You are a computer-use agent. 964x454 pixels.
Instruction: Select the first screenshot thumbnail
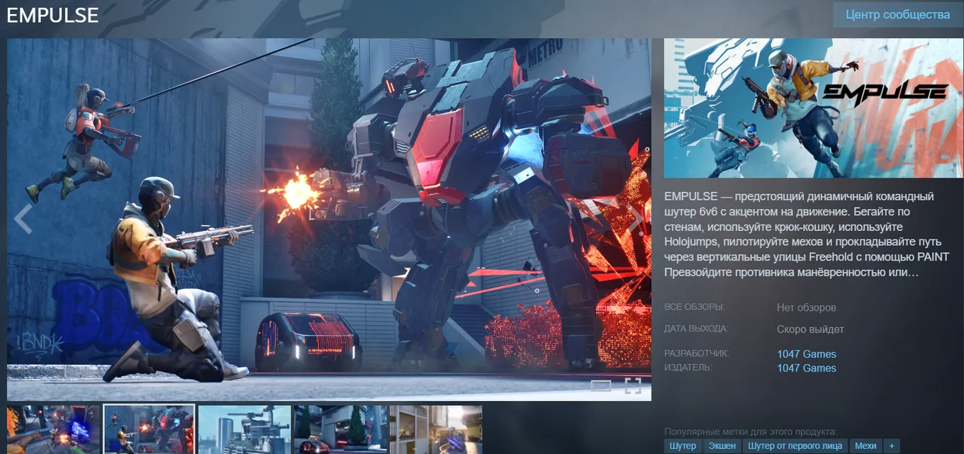click(54, 429)
